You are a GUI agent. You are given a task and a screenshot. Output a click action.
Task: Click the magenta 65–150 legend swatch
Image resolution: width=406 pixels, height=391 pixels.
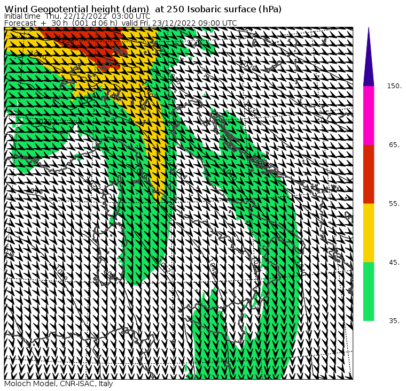point(369,116)
